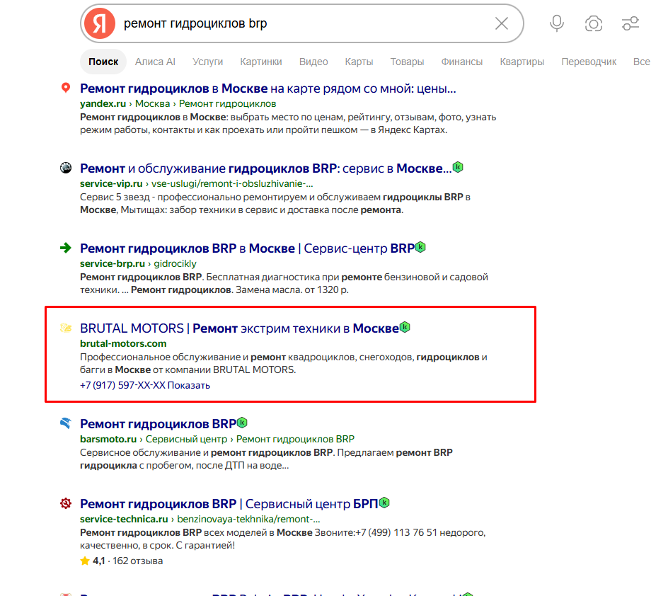Switch to the Картинки tab
668x596 pixels.
tap(260, 62)
